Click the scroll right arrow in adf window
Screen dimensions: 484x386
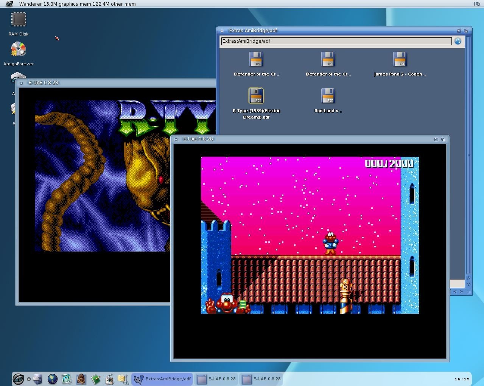tap(461, 292)
